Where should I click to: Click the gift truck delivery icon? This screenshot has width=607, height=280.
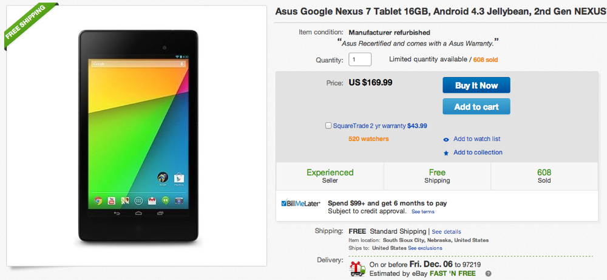(358, 267)
